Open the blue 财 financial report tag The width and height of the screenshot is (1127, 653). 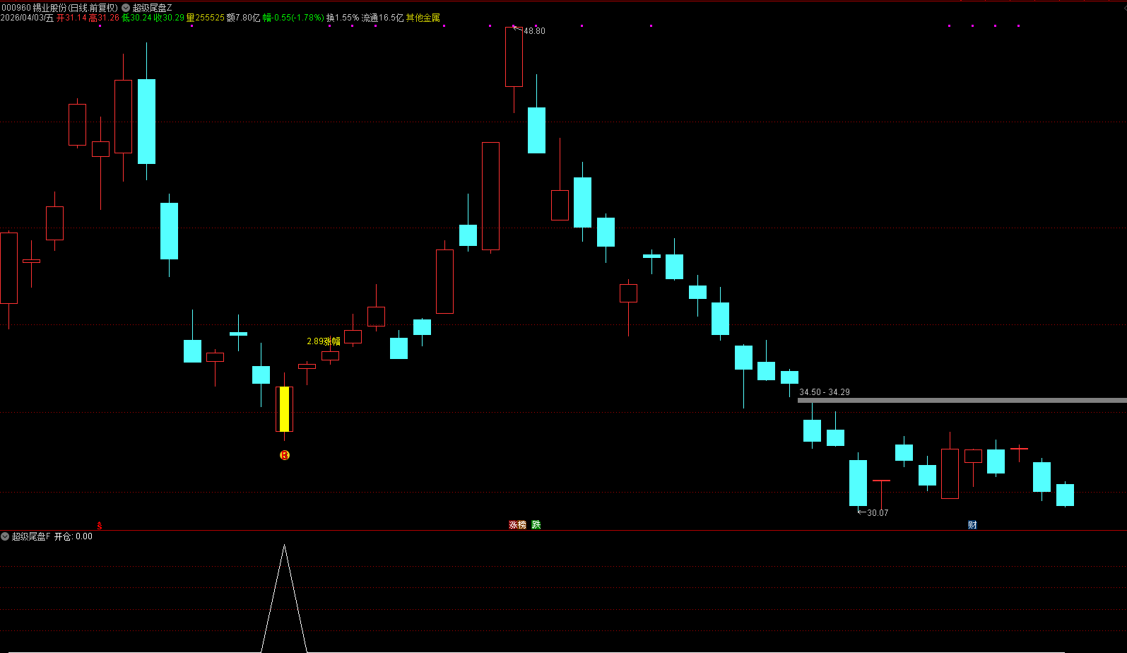tap(973, 525)
